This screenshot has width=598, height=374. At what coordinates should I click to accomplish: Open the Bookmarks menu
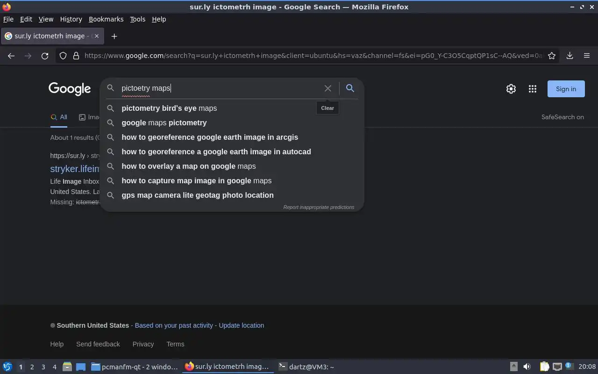(106, 19)
